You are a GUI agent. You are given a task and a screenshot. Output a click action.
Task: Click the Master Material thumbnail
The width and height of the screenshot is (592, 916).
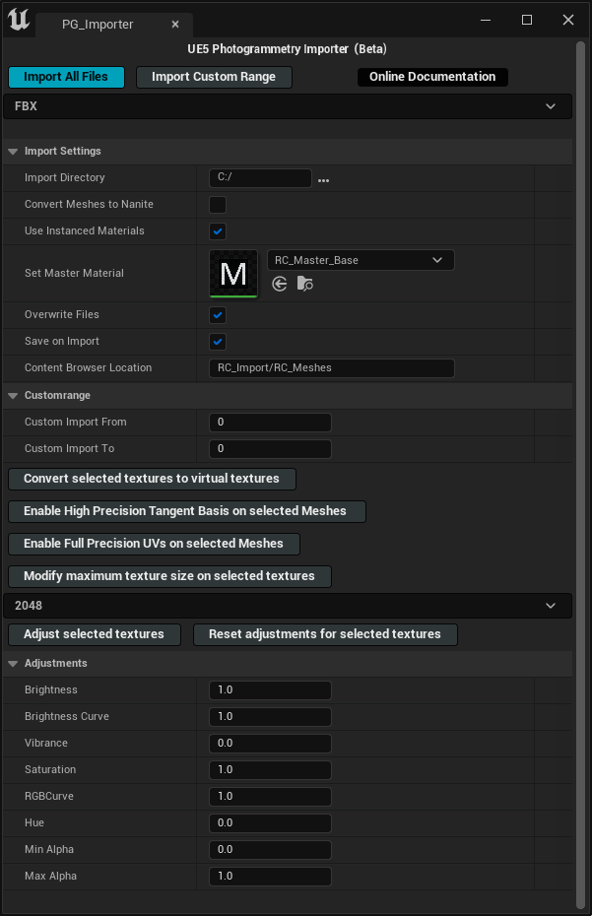coord(233,274)
